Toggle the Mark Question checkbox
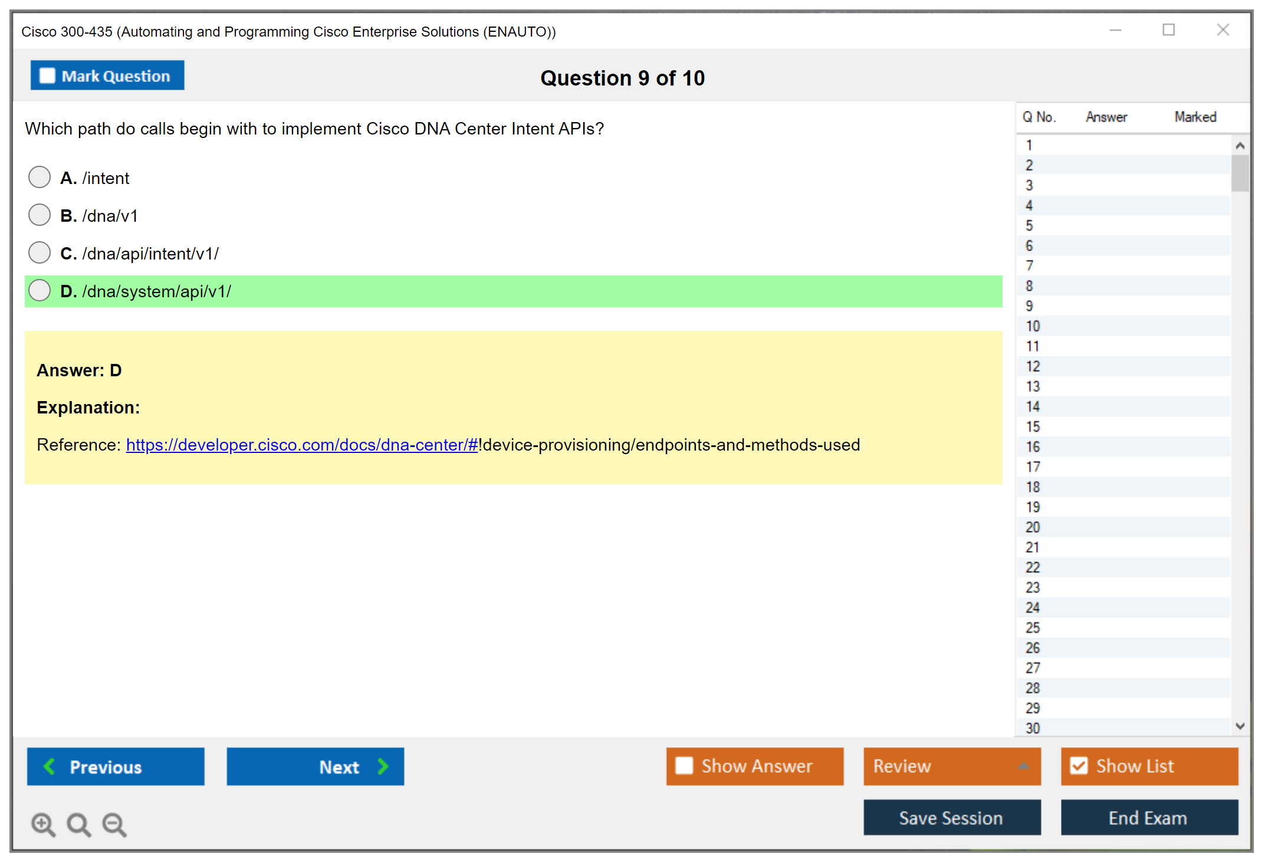1268x867 pixels. pyautogui.click(x=47, y=76)
